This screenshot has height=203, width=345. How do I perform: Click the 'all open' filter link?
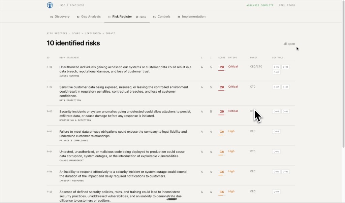click(x=289, y=44)
